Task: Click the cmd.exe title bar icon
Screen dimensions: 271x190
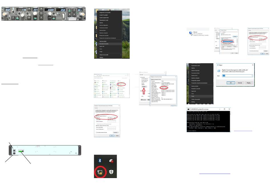Action: pos(188,109)
